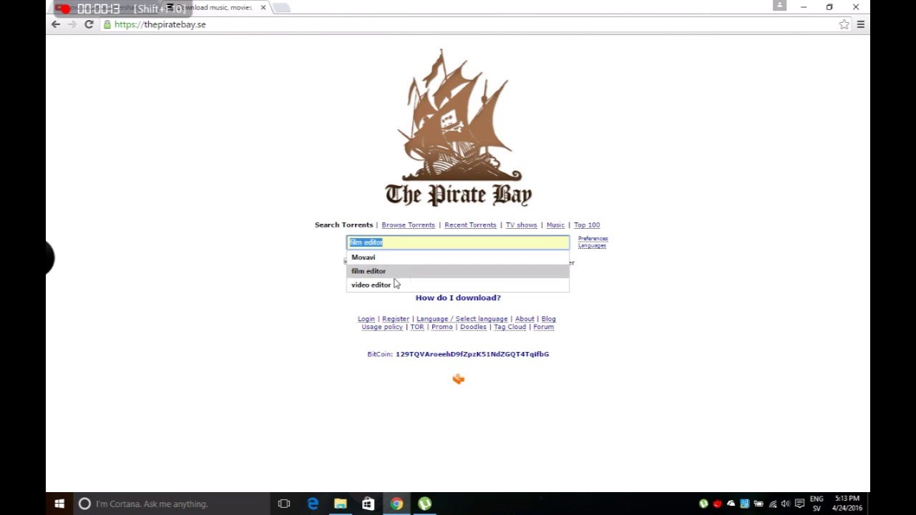Switch to Chrome on the taskbar
916x515 pixels.
tap(396, 504)
